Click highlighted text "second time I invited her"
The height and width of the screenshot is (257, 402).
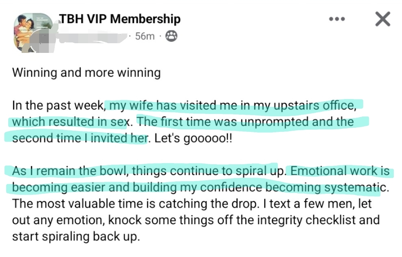pos(78,138)
